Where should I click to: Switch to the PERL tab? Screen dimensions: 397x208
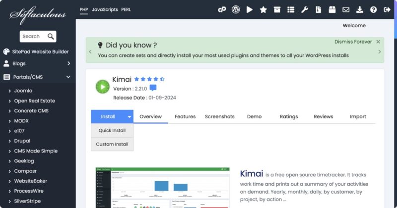tap(126, 9)
